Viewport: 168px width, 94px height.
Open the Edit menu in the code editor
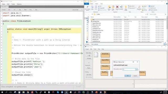tap(8, 4)
